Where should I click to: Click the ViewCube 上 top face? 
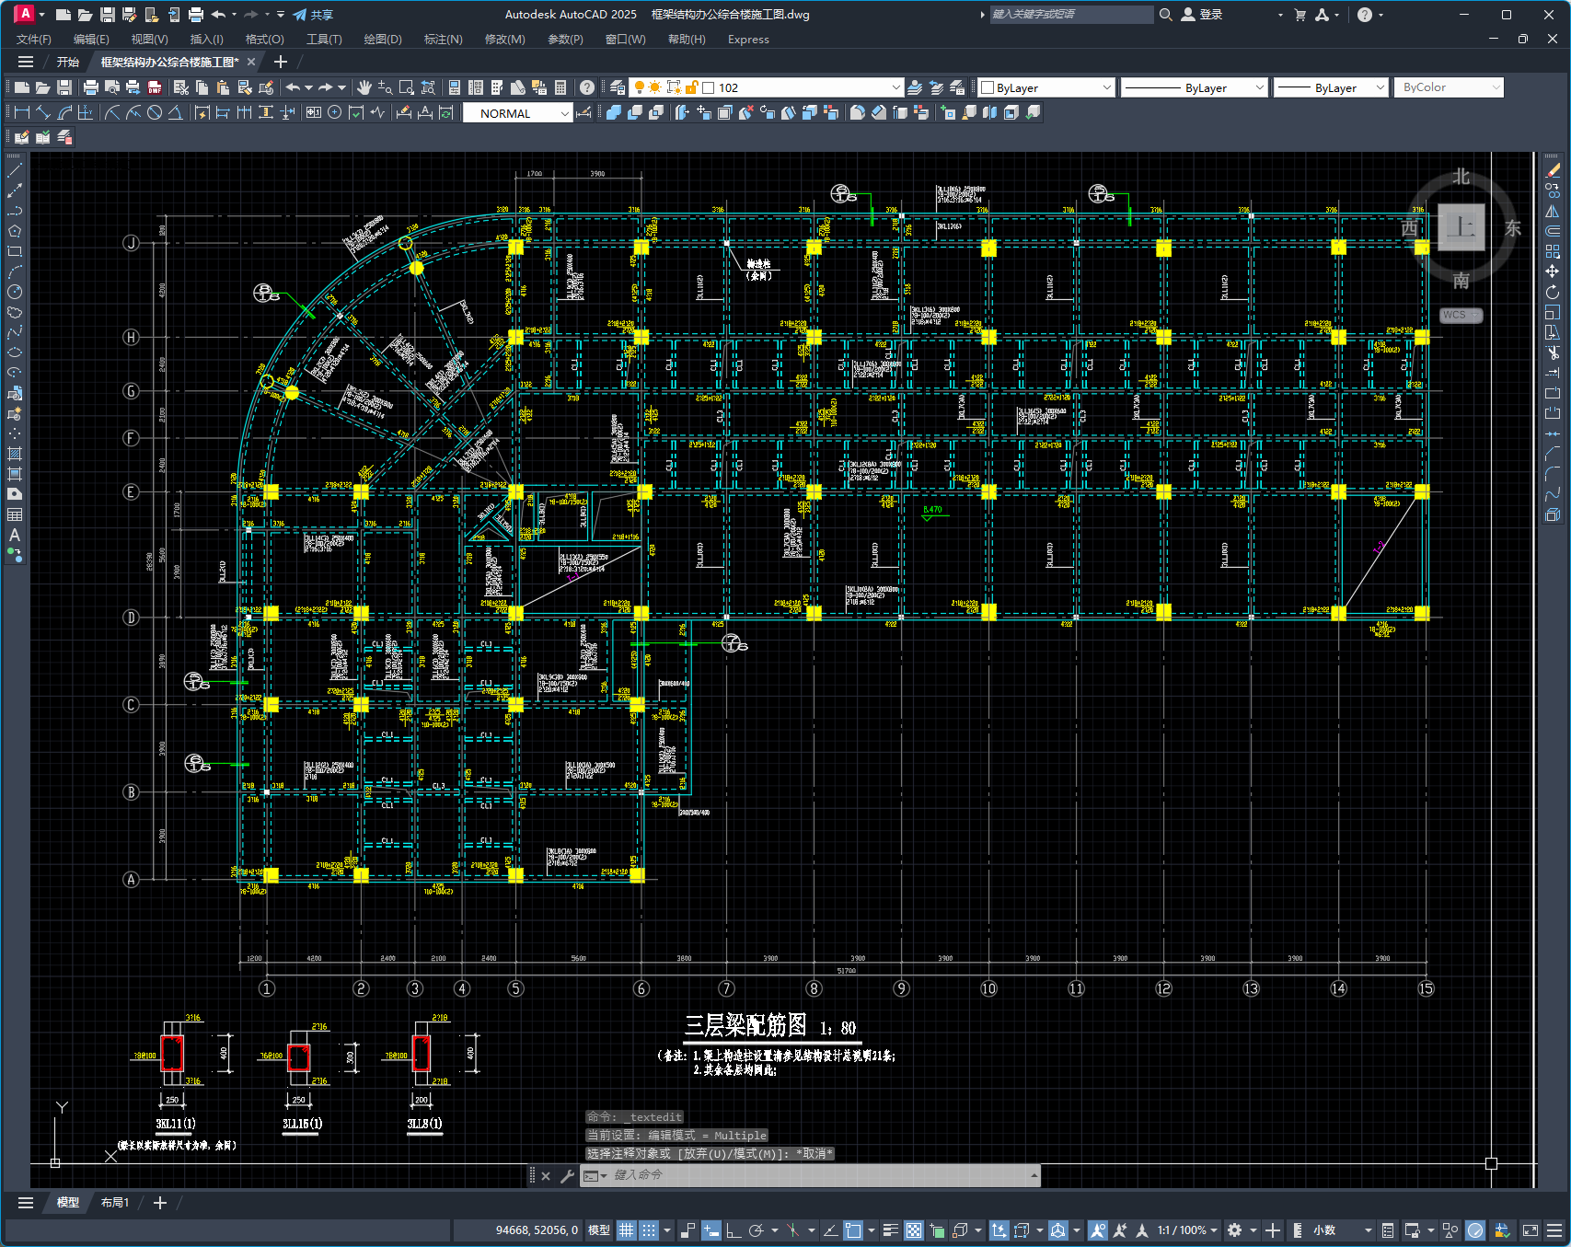click(x=1461, y=227)
